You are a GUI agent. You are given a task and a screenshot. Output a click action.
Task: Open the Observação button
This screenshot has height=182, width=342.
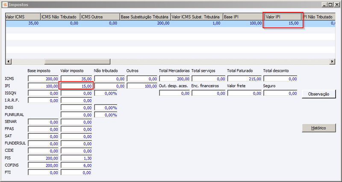point(318,94)
